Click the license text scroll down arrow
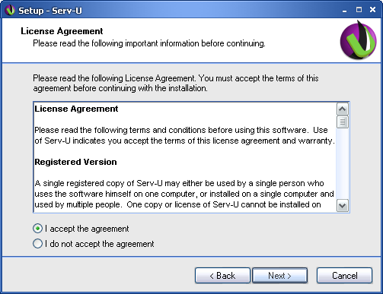Image resolution: width=383 pixels, height=294 pixels. (x=342, y=205)
